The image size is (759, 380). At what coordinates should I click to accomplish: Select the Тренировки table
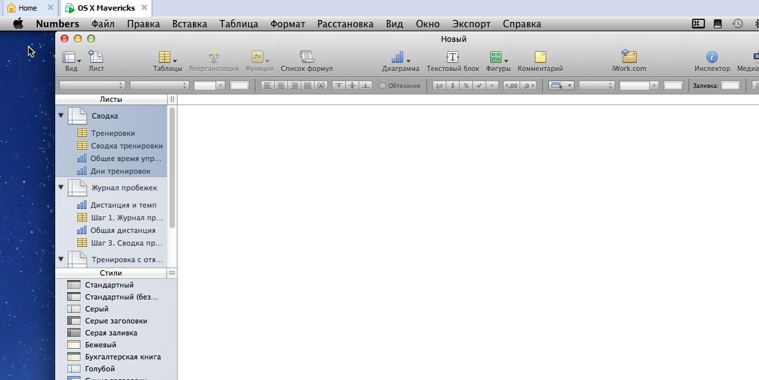tap(113, 132)
